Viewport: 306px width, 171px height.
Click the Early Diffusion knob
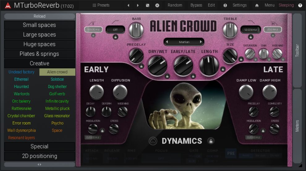[120, 92]
